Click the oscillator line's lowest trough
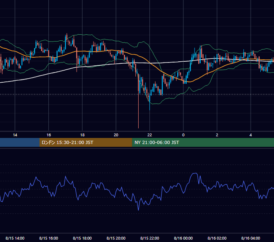The width and height of the screenshot is (274, 242). click(138, 210)
